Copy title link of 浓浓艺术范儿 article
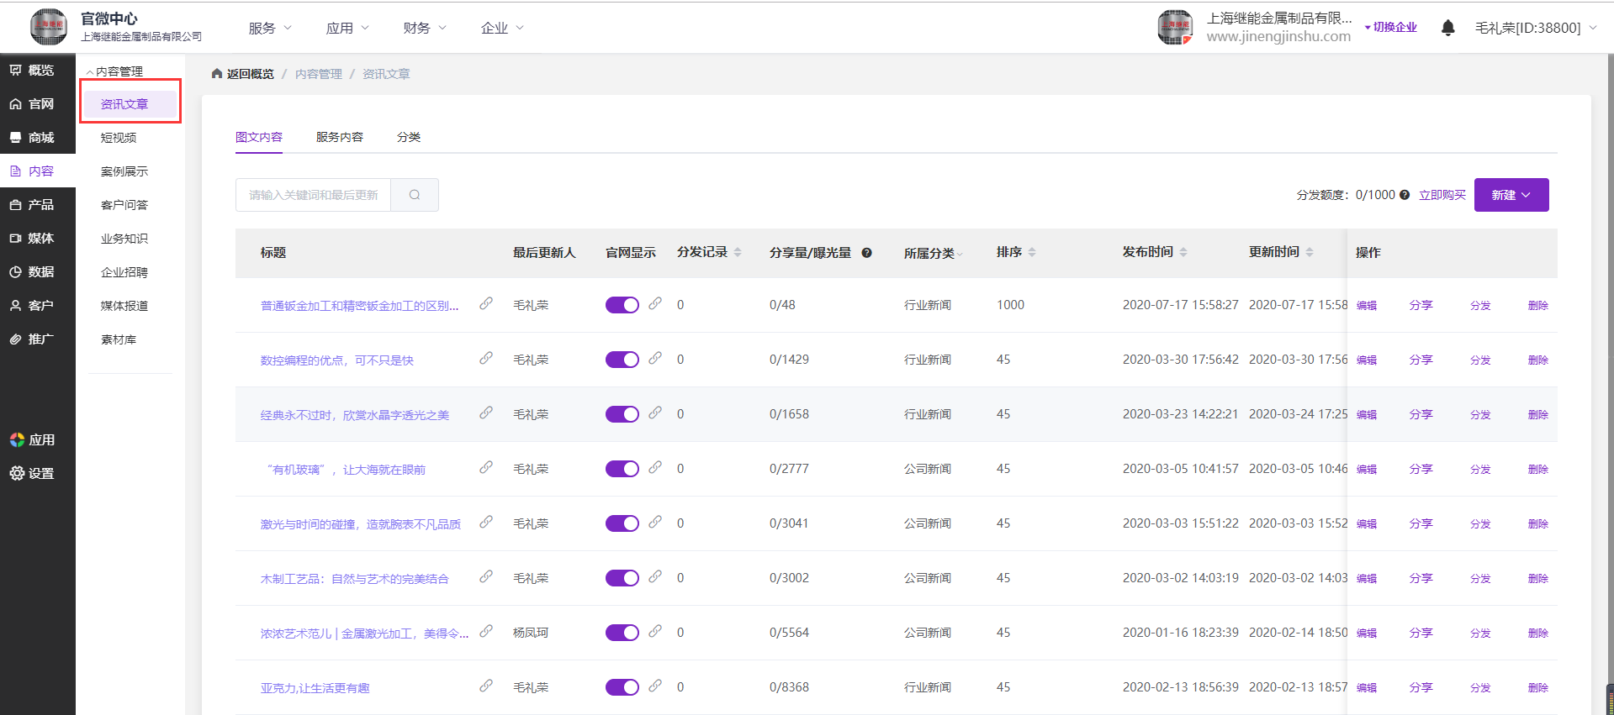Viewport: 1614px width, 715px height. (x=486, y=631)
